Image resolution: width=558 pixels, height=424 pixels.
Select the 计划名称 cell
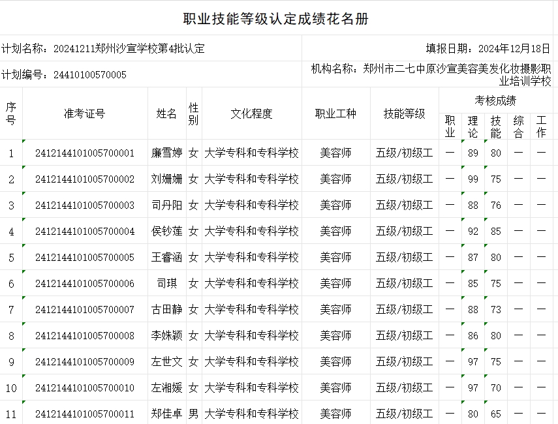click(x=103, y=48)
